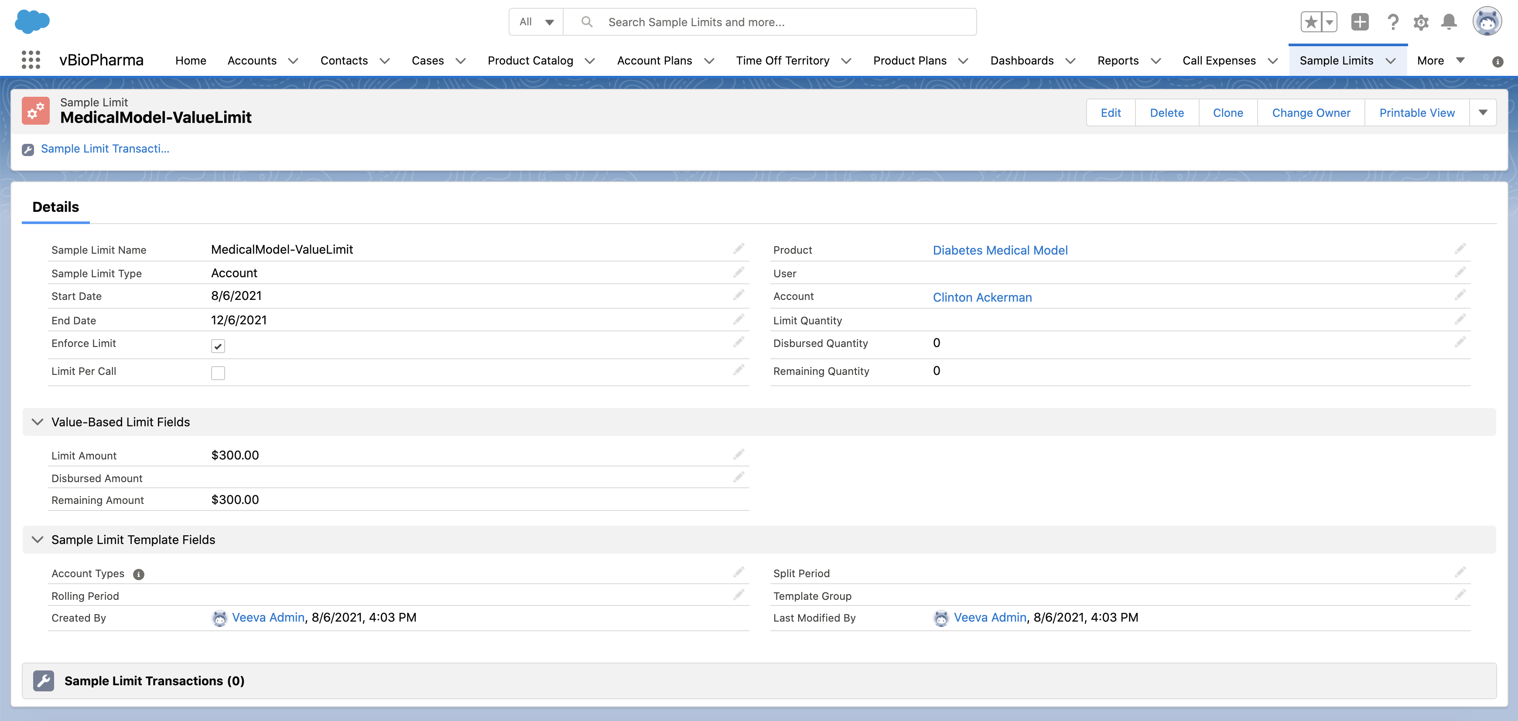Image resolution: width=1518 pixels, height=721 pixels.
Task: Open the App Launcher grid icon
Action: click(31, 60)
